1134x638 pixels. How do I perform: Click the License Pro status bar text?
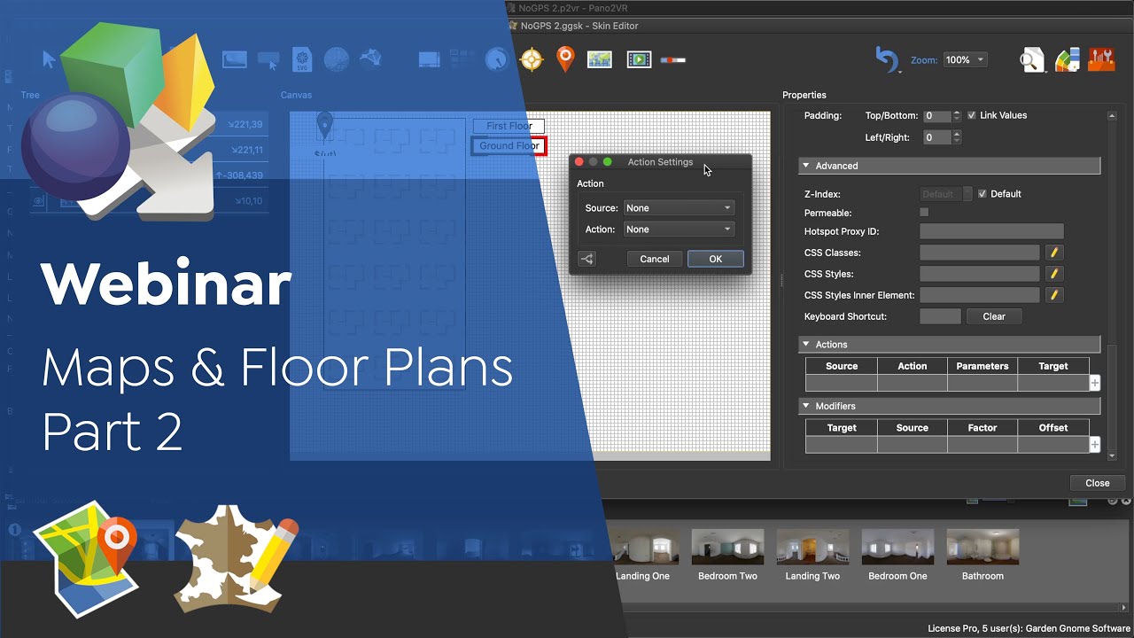coord(1029,628)
